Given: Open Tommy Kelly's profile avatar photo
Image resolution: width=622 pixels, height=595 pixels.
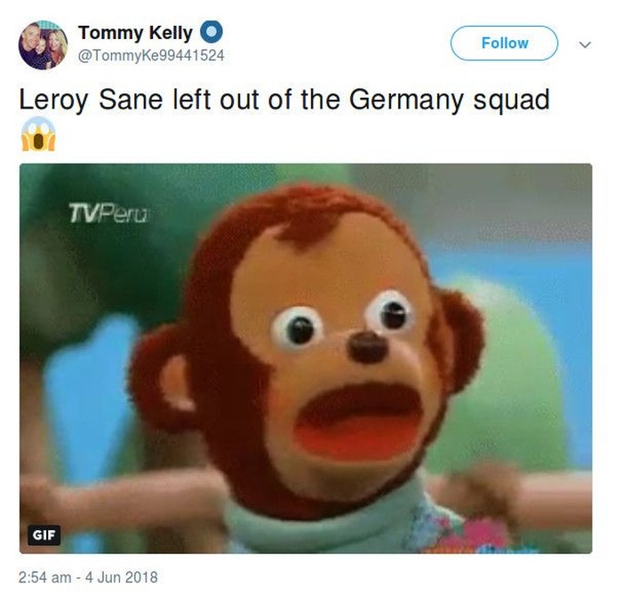Looking at the screenshot, I should [x=43, y=44].
